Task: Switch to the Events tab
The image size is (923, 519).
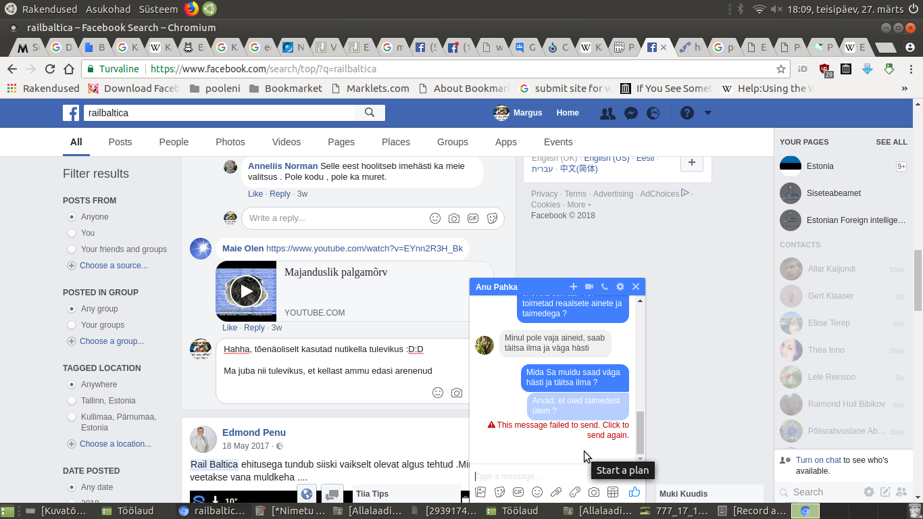Action: tap(558, 142)
